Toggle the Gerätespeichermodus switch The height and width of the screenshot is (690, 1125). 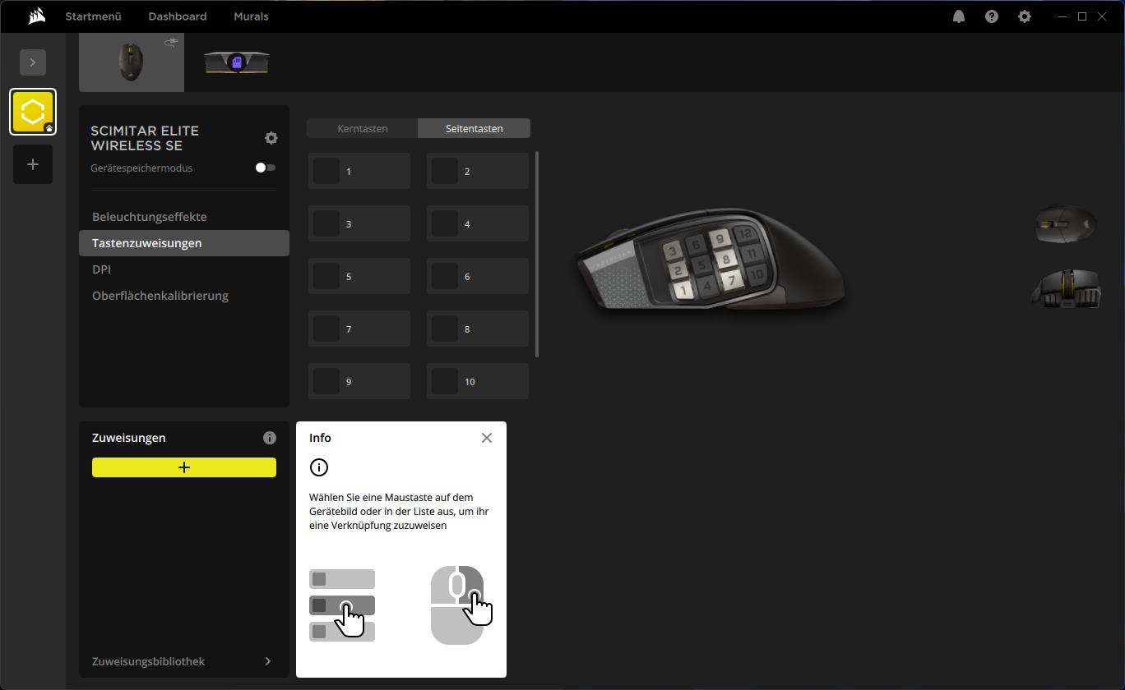click(x=266, y=168)
